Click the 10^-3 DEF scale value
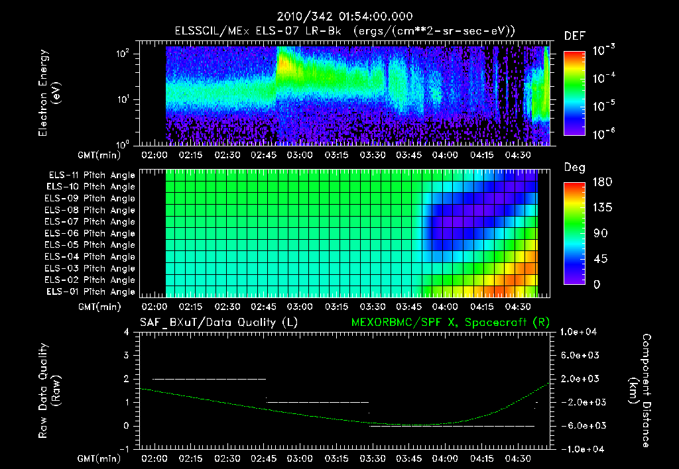The image size is (679, 469). (603, 50)
